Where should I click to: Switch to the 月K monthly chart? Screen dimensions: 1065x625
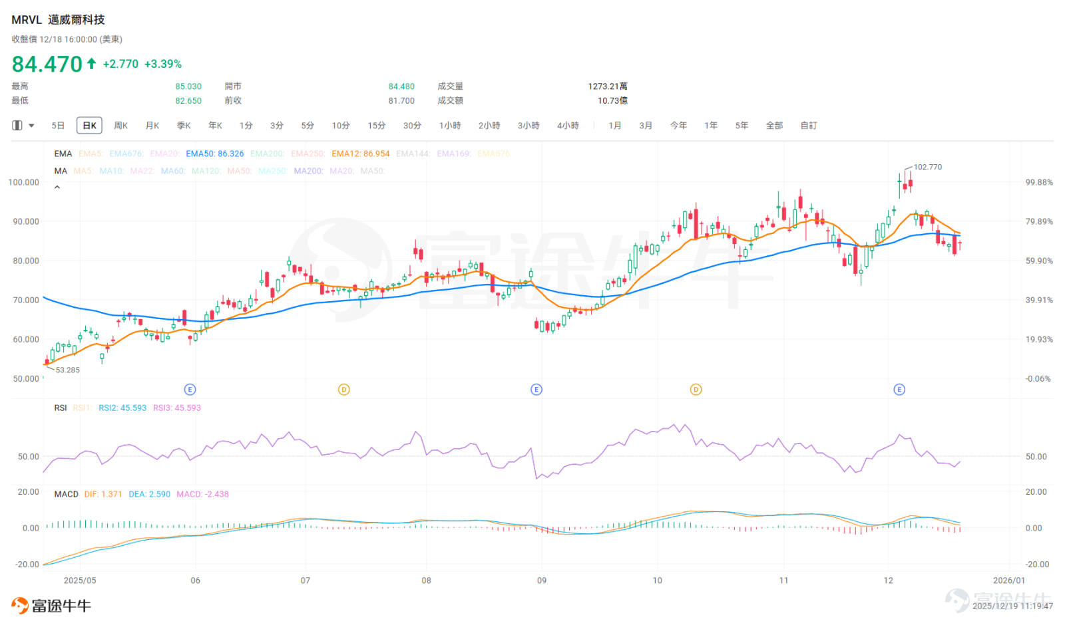click(152, 126)
